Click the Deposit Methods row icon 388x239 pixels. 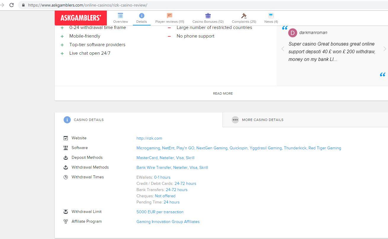[x=66, y=158]
